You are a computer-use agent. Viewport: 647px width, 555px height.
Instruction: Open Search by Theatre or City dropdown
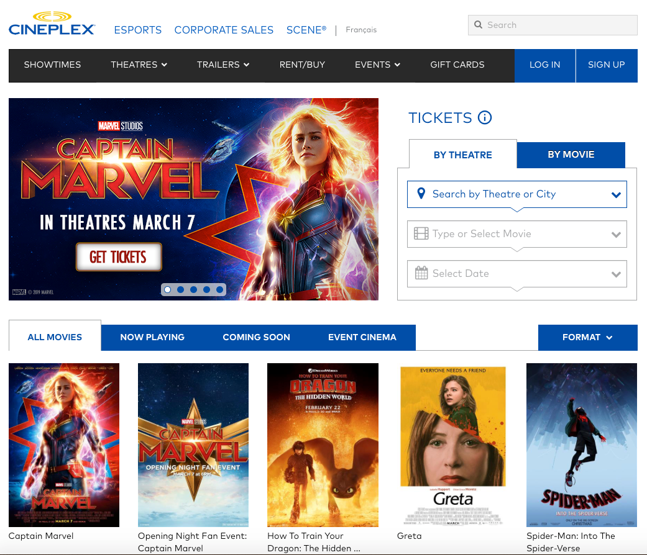click(517, 194)
